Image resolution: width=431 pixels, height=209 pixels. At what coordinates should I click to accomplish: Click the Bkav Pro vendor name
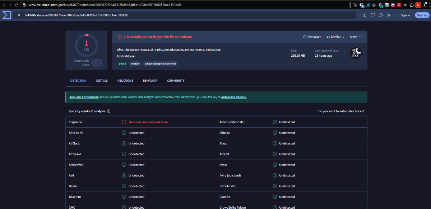click(x=75, y=197)
